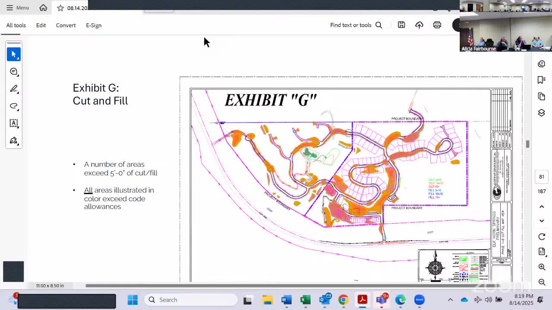Pick the text box tool
The height and width of the screenshot is (310, 552).
click(x=14, y=123)
